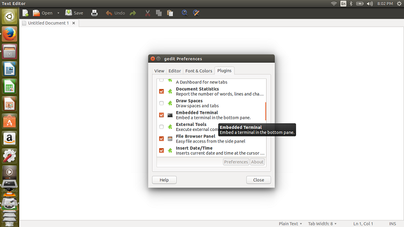Screen dimensions: 404x227
Task: Close the Untitled Document 1 tab
Action: pyautogui.click(x=74, y=23)
